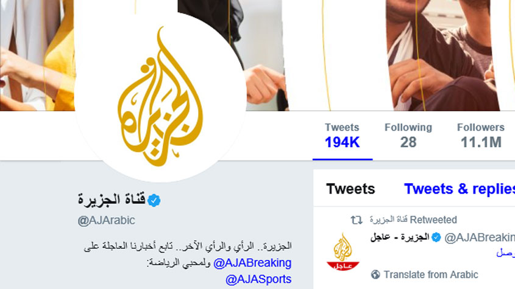Click the قناة الجزيرة Retweeted label
515x289 pixels.
click(x=413, y=220)
